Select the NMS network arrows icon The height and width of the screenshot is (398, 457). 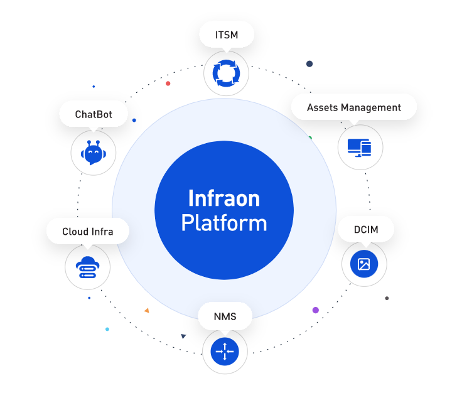225,352
